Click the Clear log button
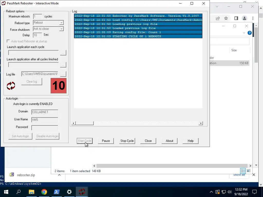Viewport: 263px width, 197px height. [32, 82]
